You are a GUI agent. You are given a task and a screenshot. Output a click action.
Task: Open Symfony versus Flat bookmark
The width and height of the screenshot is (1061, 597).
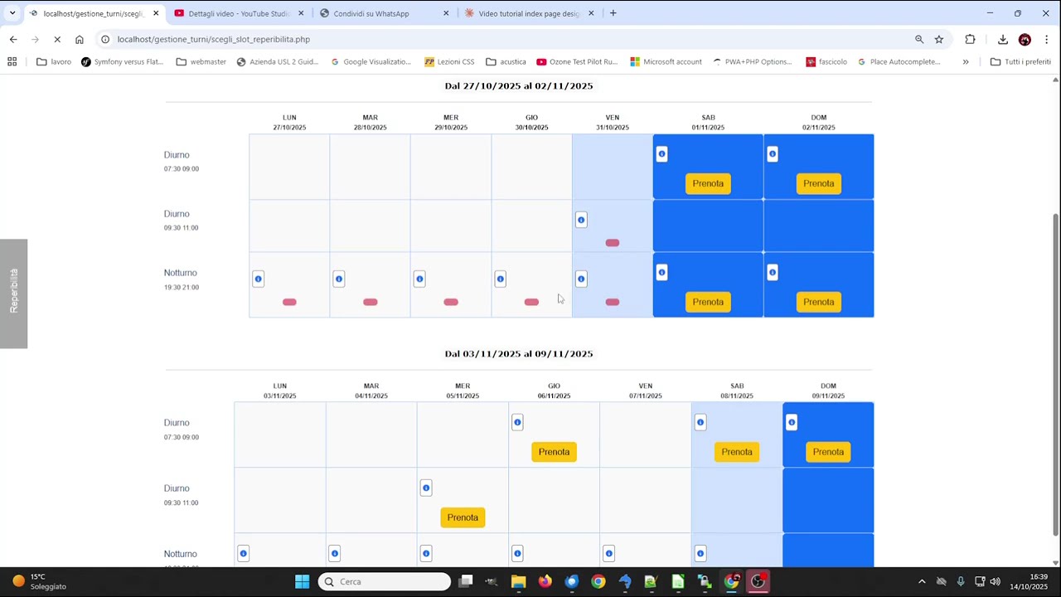coord(122,61)
